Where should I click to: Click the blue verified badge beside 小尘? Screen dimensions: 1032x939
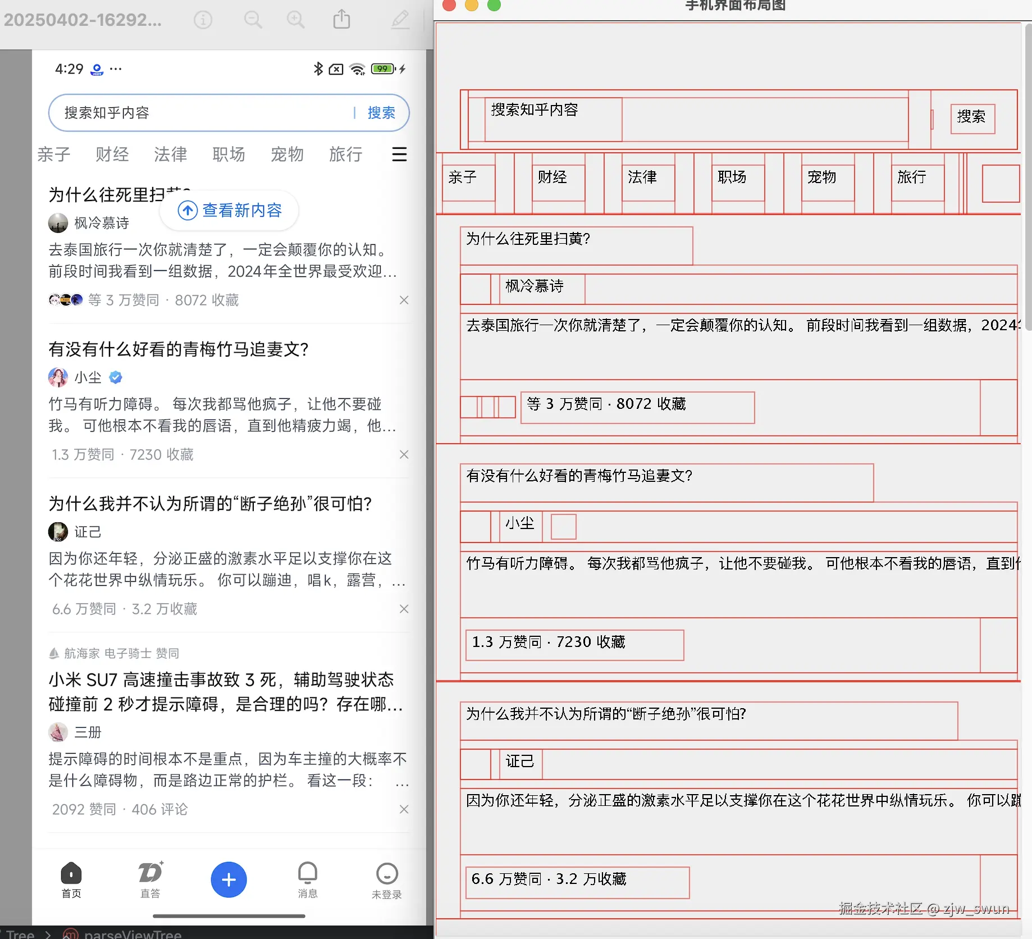116,377
